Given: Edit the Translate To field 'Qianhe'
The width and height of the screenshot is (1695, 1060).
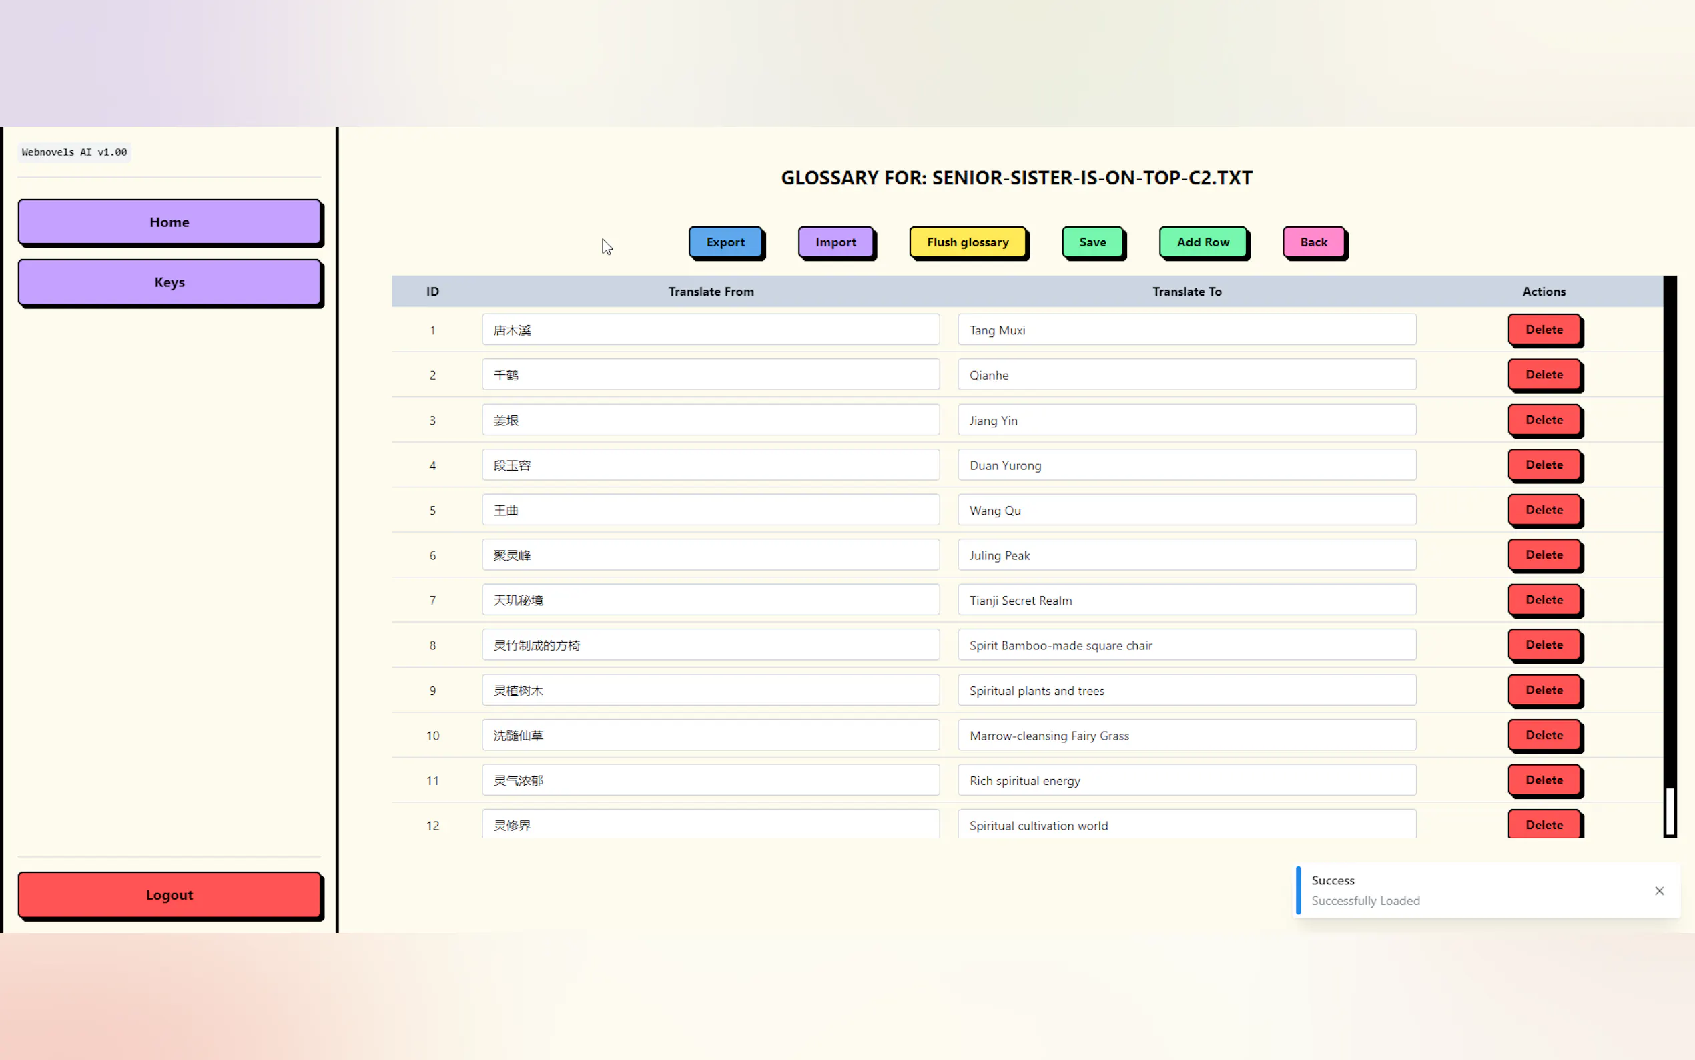Looking at the screenshot, I should click(1186, 375).
